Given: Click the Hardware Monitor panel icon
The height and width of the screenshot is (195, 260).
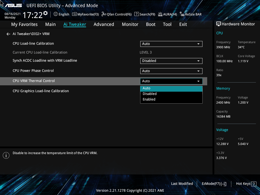Looking at the screenshot, I should [x=219, y=24].
